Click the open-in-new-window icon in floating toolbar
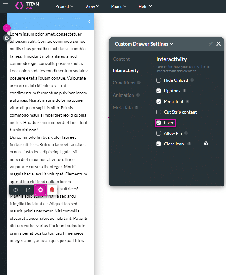 [28, 190]
